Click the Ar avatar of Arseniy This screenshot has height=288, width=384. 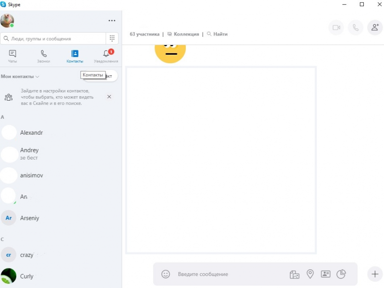coord(9,218)
